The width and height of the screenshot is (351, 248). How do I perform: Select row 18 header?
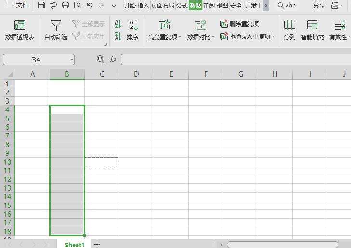(7, 231)
